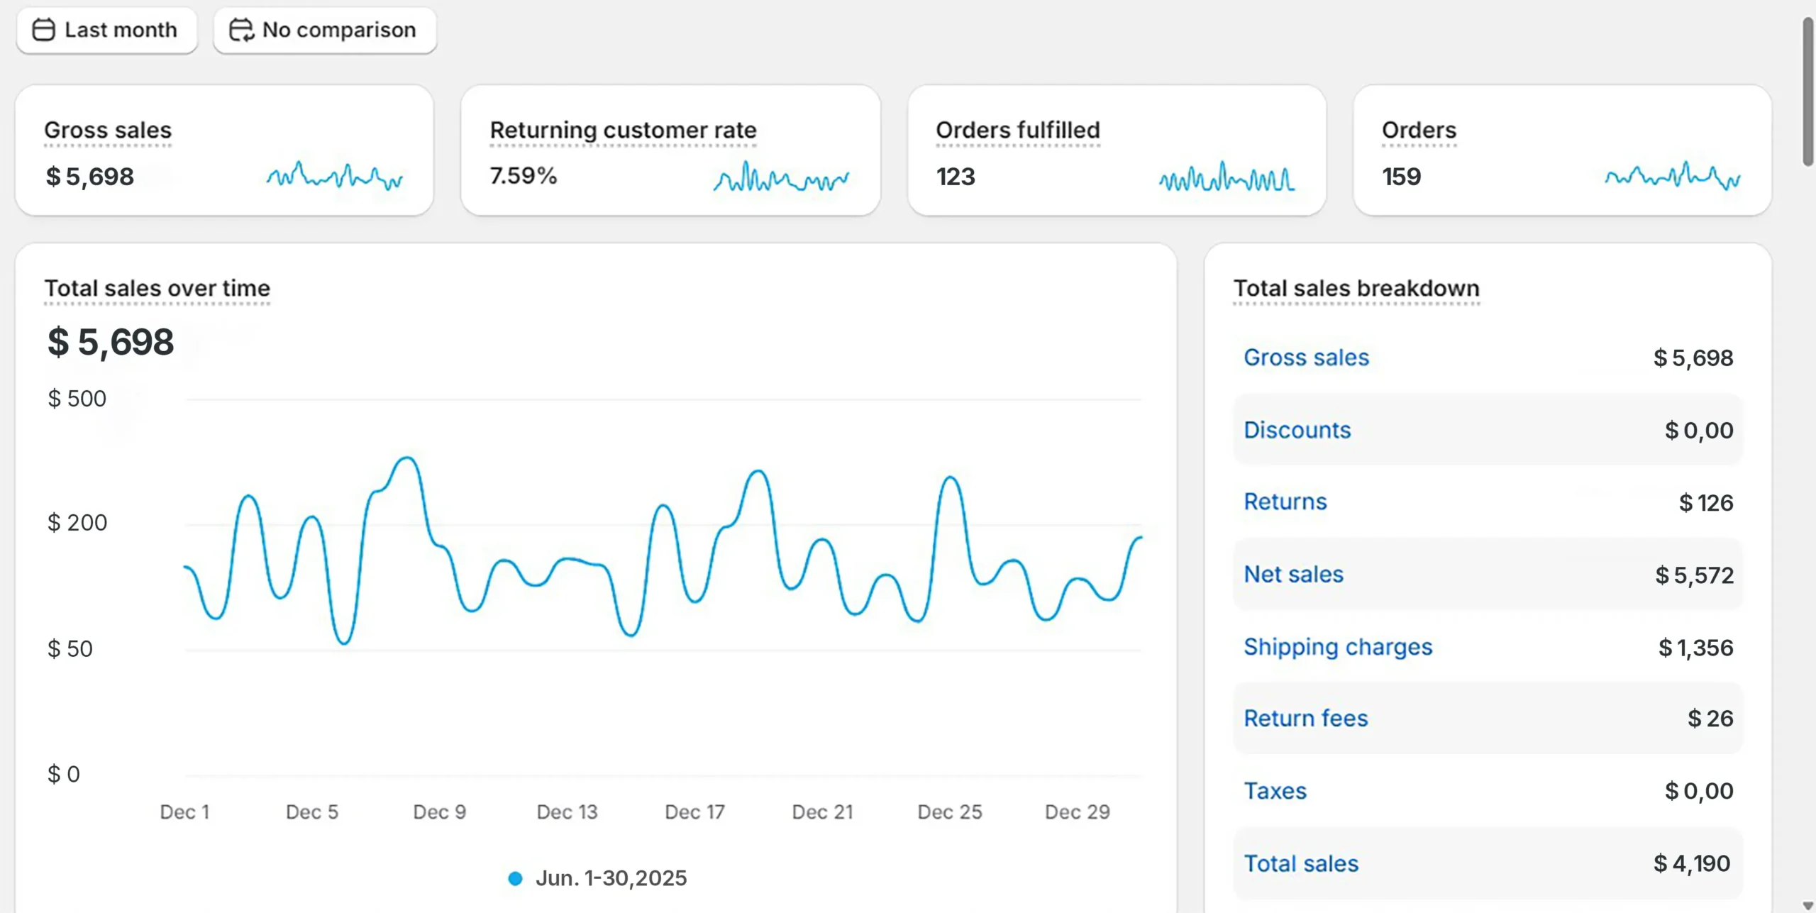
Task: Click the page vertical scrollbar thumb
Action: [x=1807, y=92]
